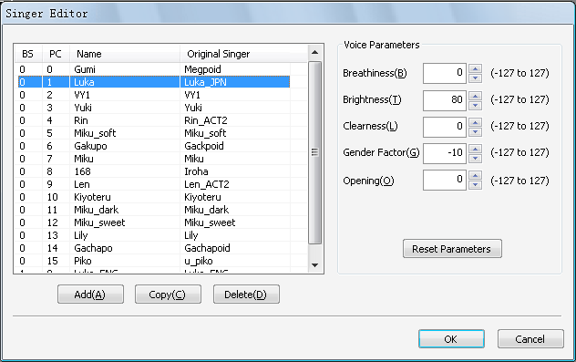Decrease Opening value with down arrow
The width and height of the screenshot is (576, 362).
[476, 184]
